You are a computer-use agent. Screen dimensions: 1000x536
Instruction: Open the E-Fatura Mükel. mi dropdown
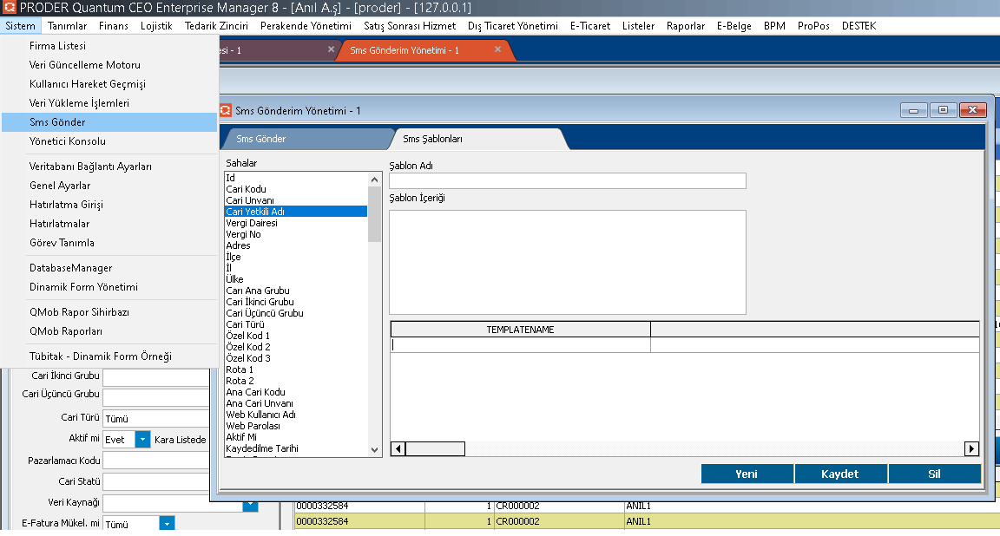[x=167, y=524]
